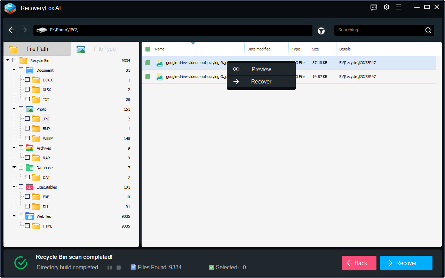This screenshot has width=445, height=278.
Task: Open the feedback chat icon
Action: [374, 7]
